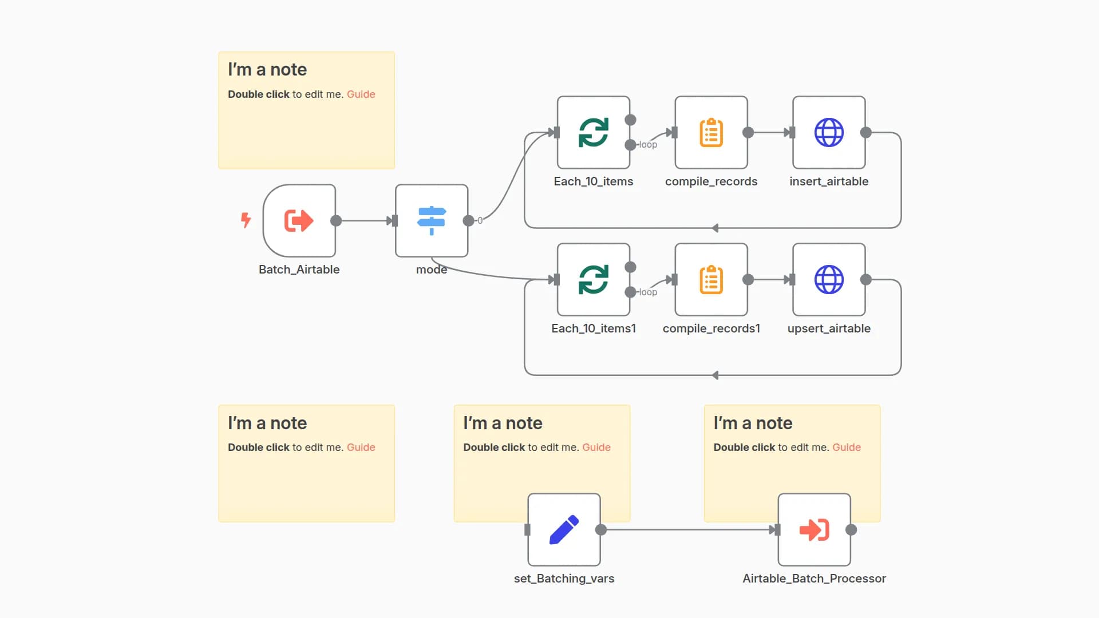Select the sticky note heading above Airtable_Batch_Processor
Viewport: 1099px width, 618px height.
[753, 423]
